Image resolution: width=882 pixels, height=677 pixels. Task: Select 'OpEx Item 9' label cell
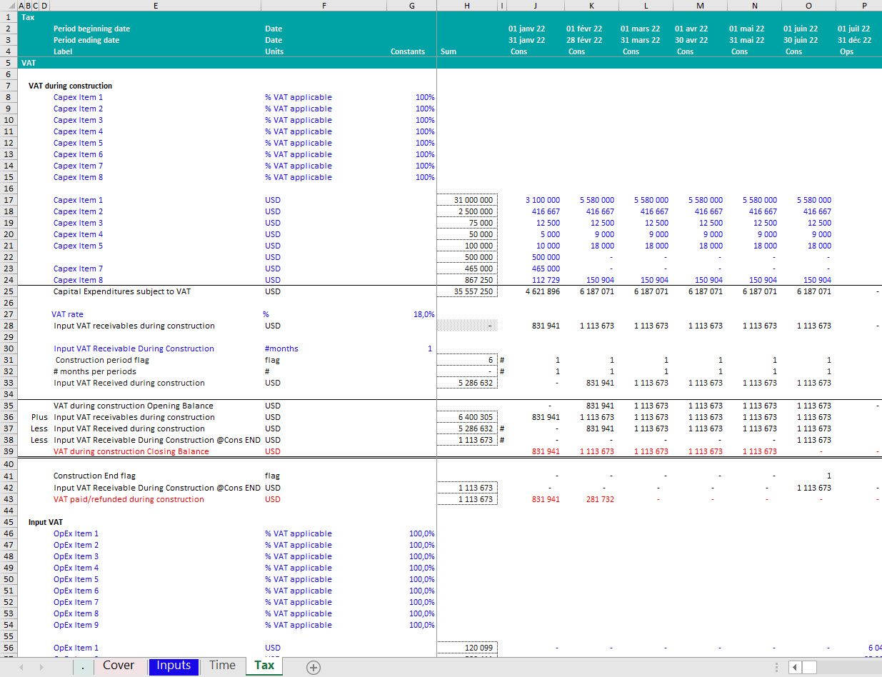pos(76,625)
